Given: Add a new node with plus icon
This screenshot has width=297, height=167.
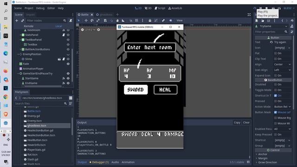Looking at the screenshot, I should [x=17, y=20].
